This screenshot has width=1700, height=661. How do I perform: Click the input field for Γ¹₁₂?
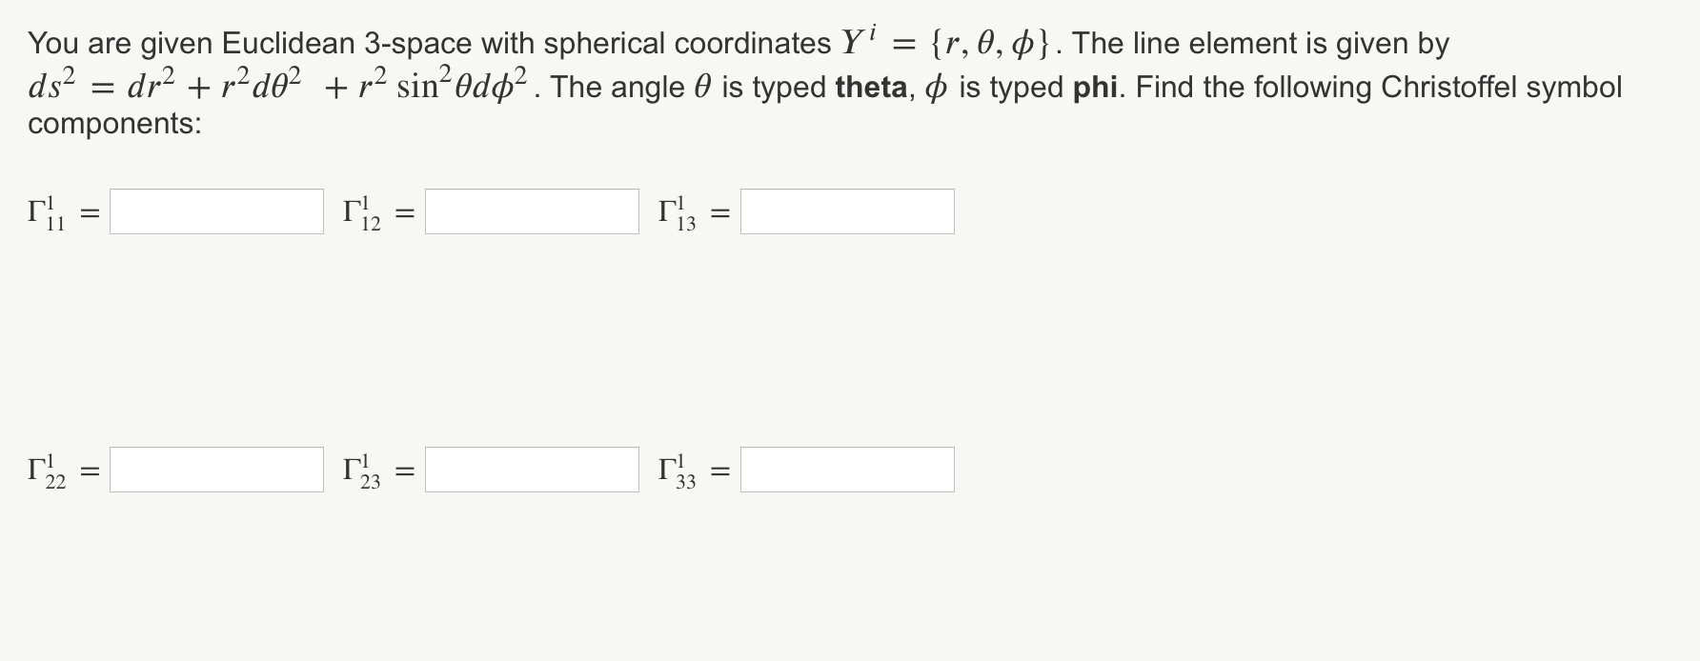532,211
